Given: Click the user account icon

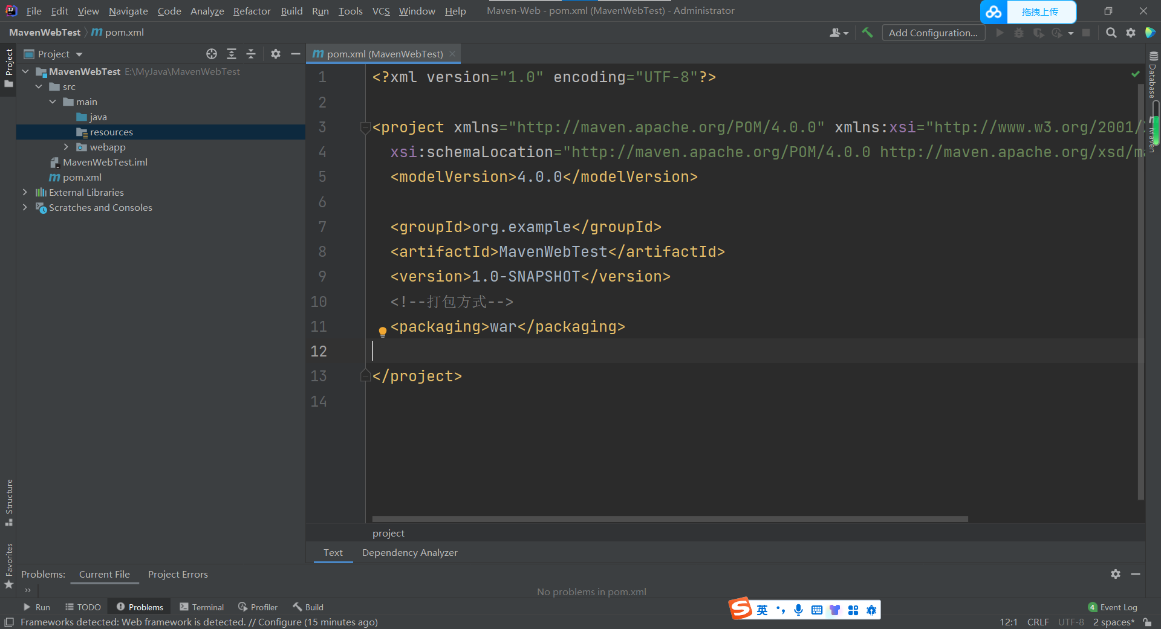Looking at the screenshot, I should click(x=839, y=33).
